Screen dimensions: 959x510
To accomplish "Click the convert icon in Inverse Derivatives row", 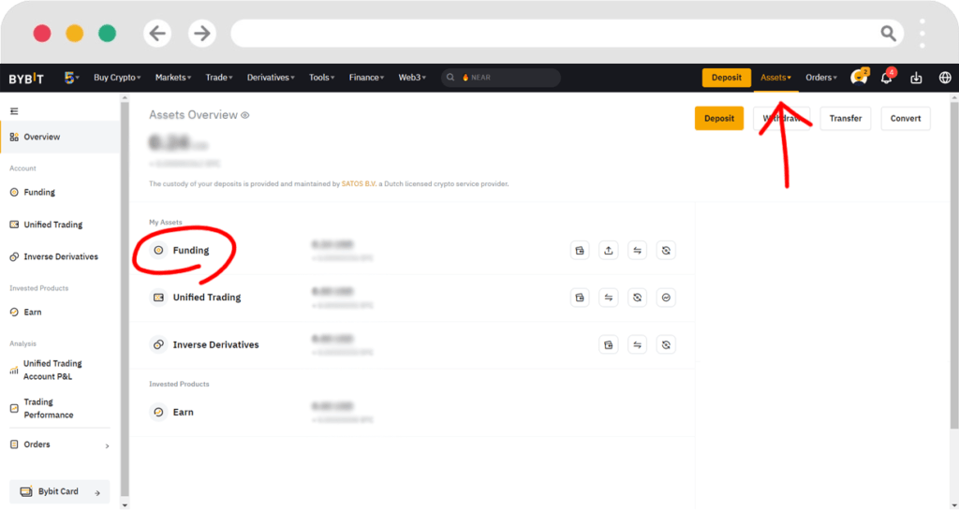I will (x=666, y=345).
